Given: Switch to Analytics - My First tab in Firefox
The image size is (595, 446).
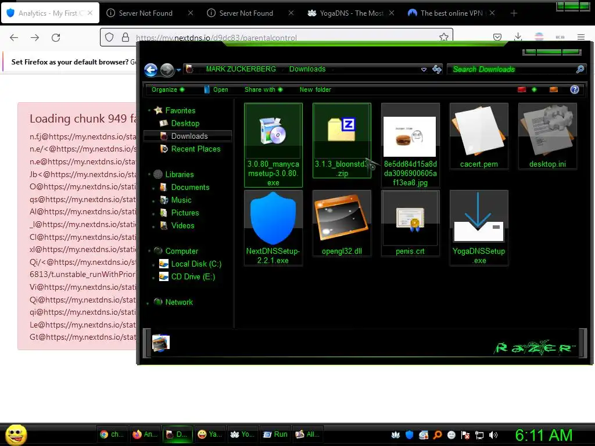Looking at the screenshot, I should (51, 13).
